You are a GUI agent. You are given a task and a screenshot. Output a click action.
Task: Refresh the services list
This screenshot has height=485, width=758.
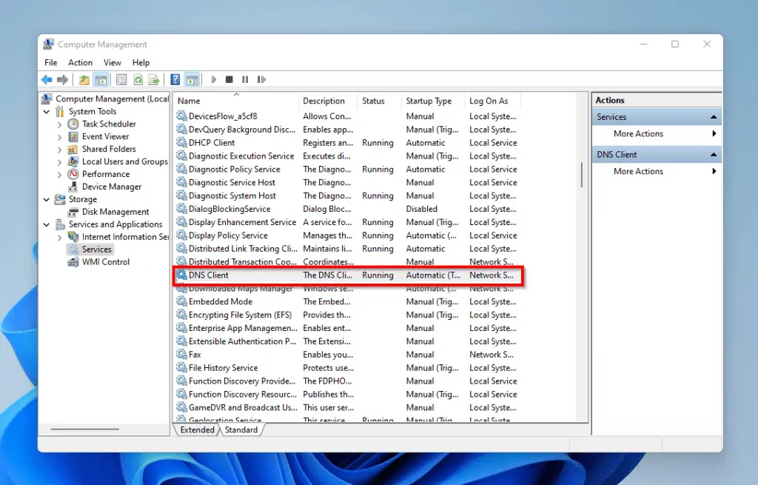[138, 79]
